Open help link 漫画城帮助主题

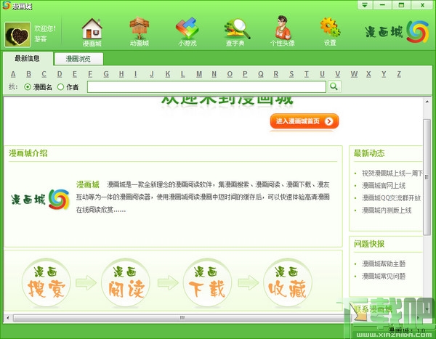[x=384, y=264]
